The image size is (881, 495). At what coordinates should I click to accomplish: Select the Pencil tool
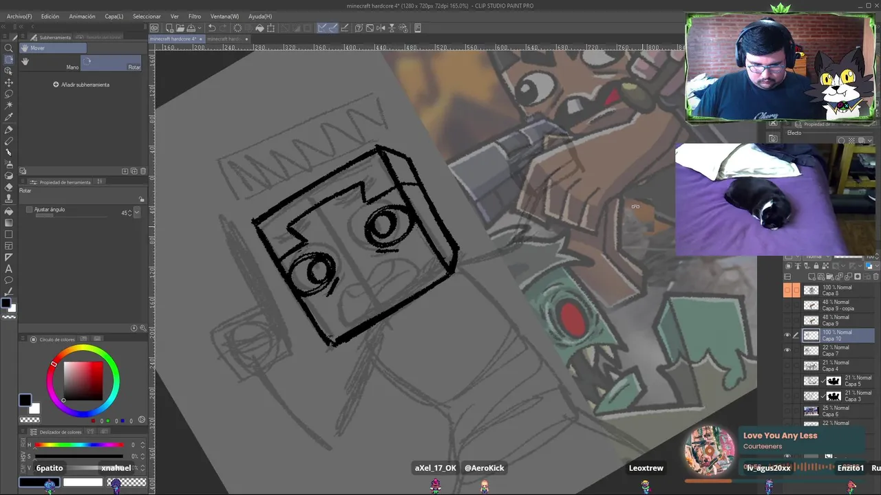pyautogui.click(x=9, y=142)
